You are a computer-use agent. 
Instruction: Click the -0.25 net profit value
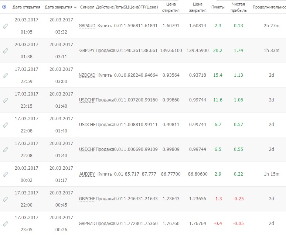click(x=238, y=199)
